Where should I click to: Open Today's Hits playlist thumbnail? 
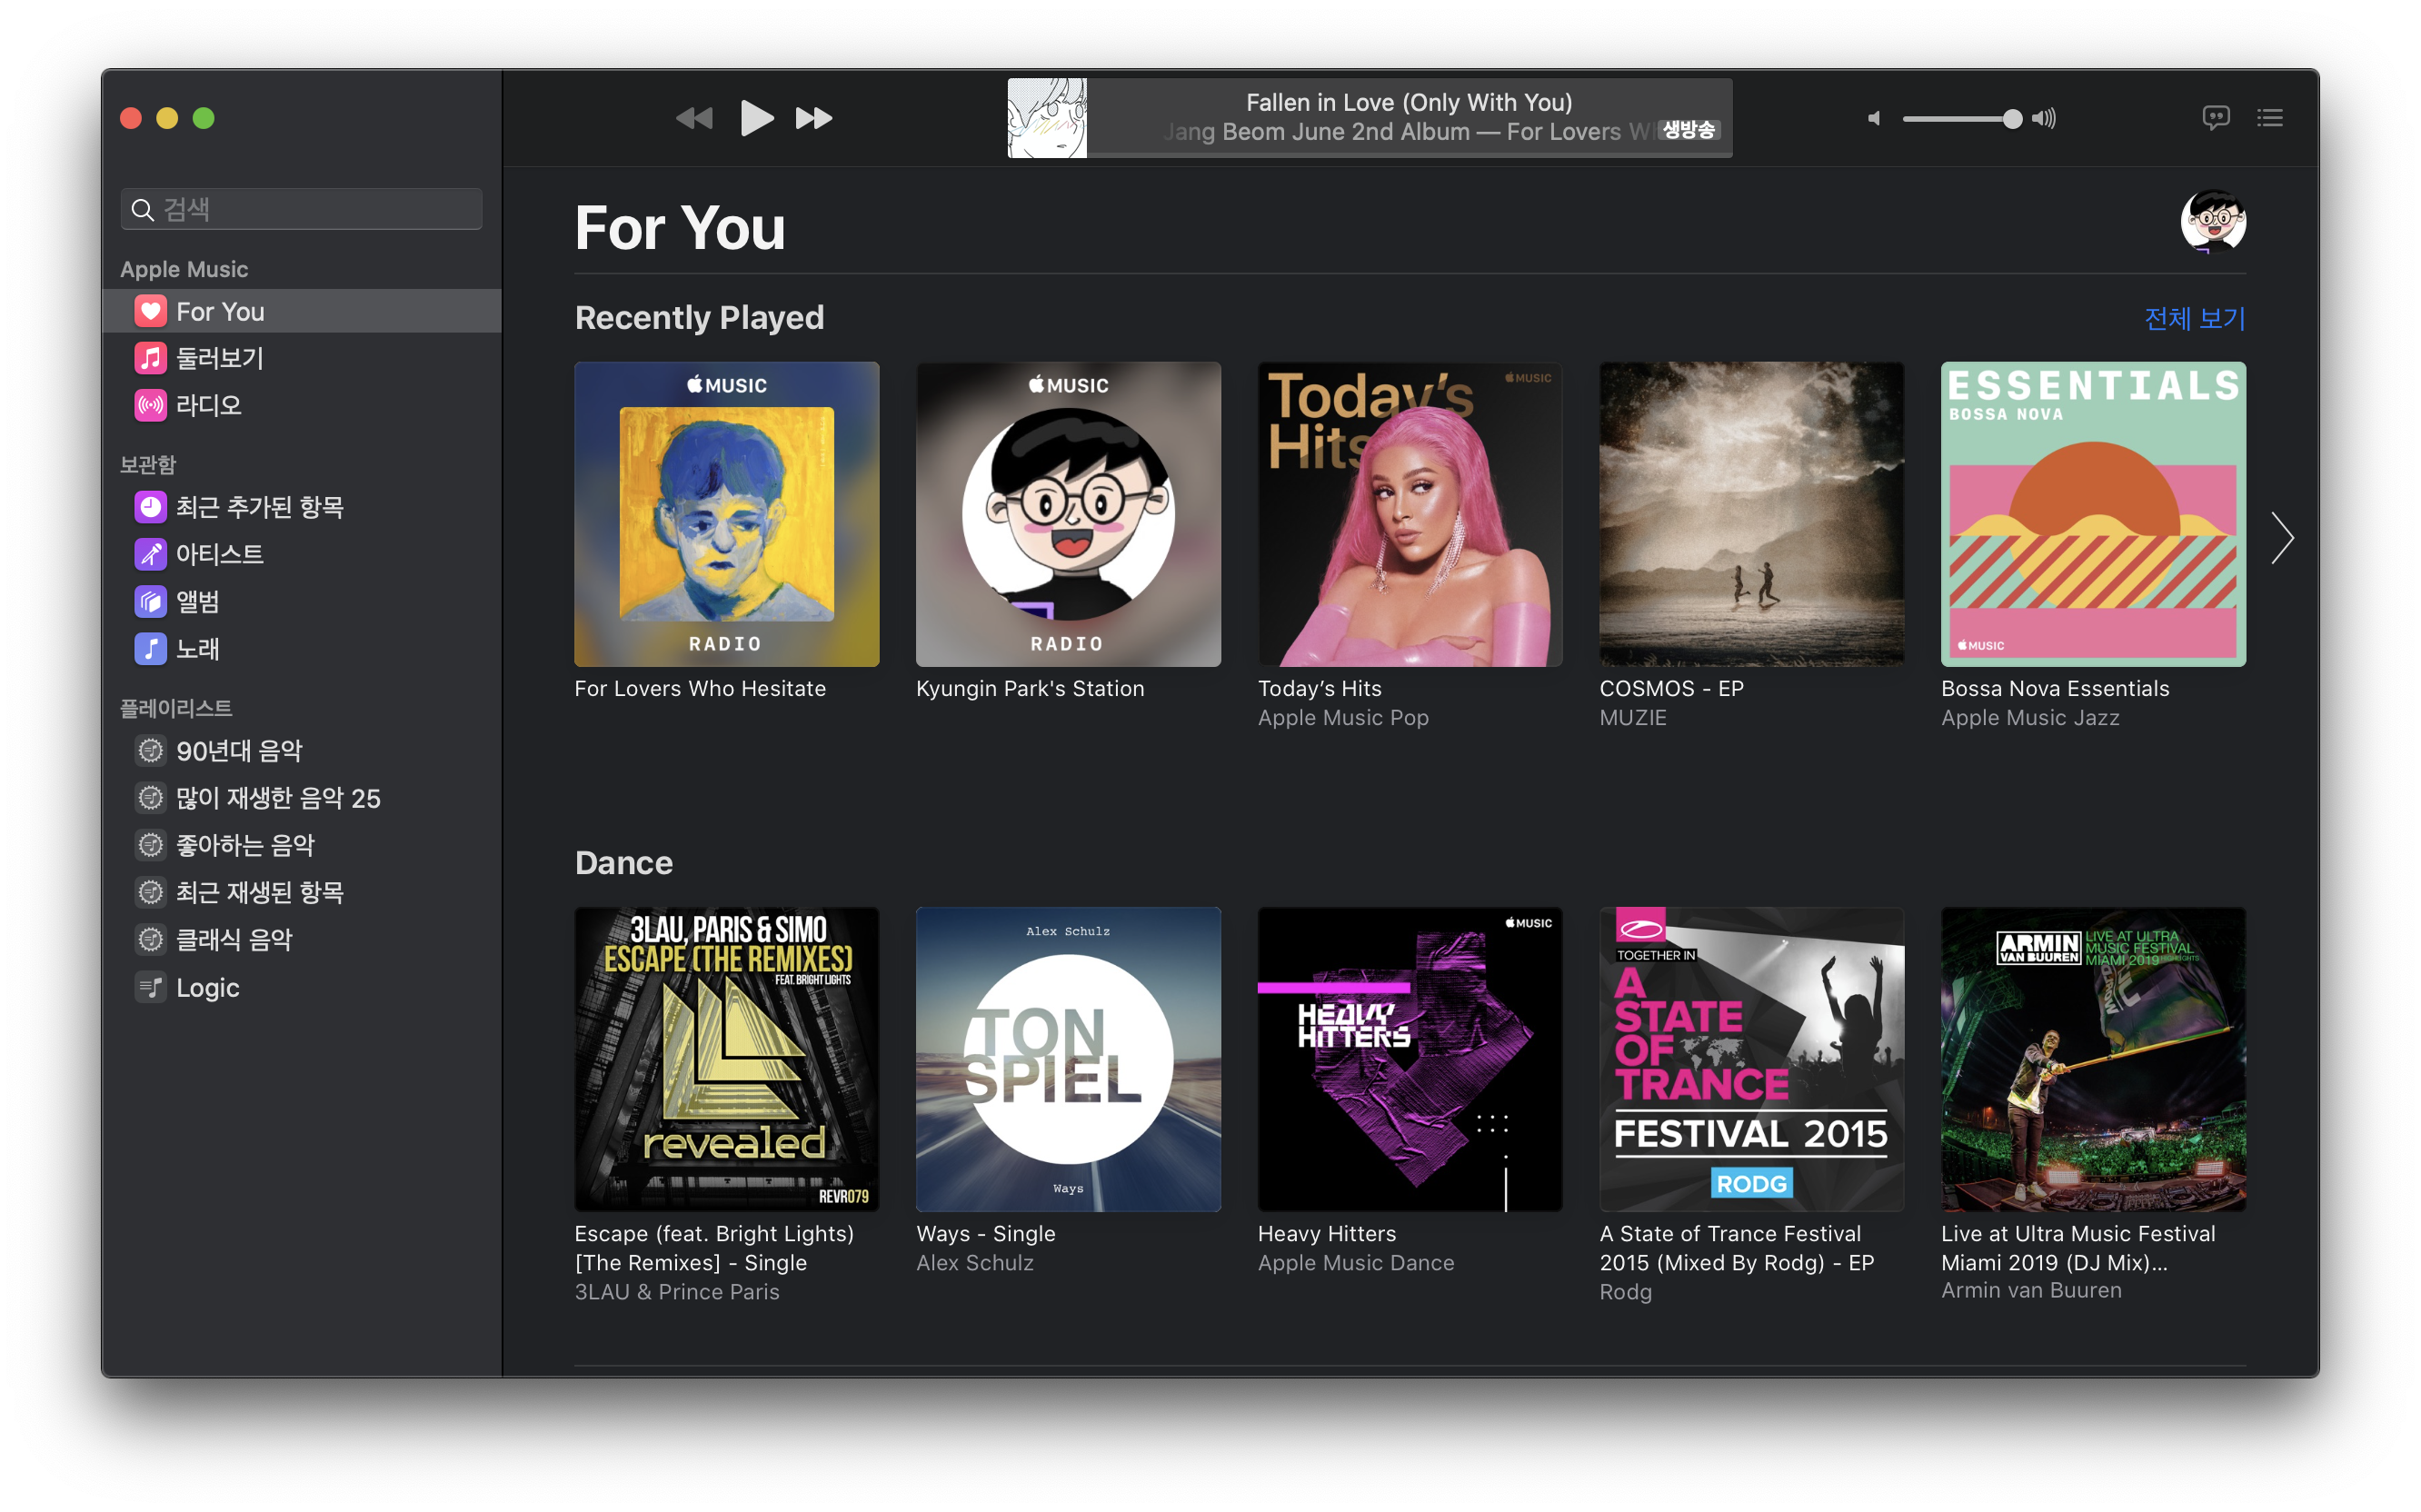(x=1409, y=514)
